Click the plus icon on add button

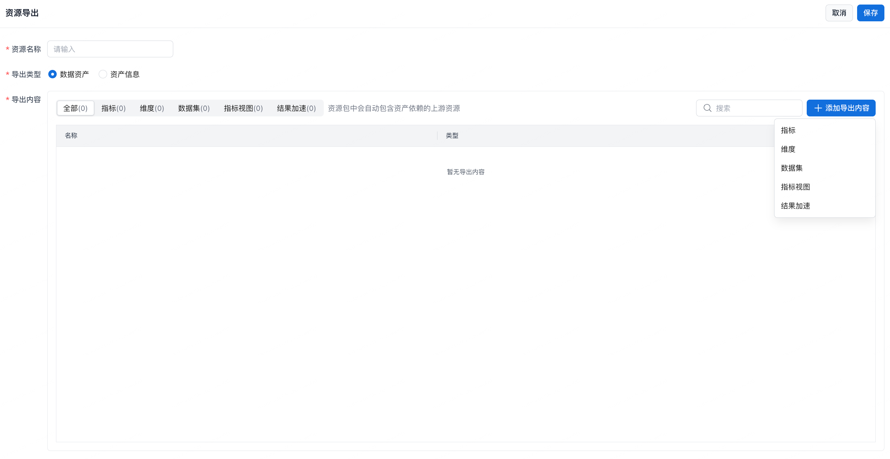pos(818,108)
